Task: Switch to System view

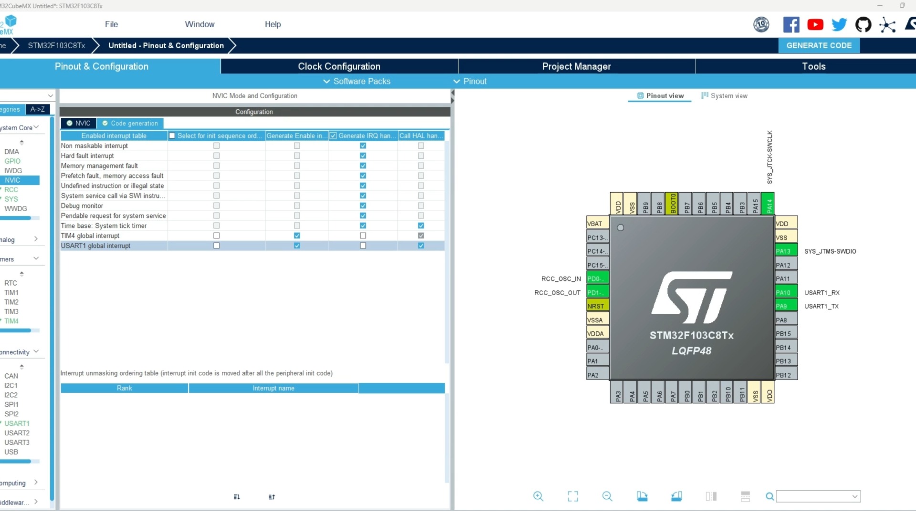Action: 724,96
